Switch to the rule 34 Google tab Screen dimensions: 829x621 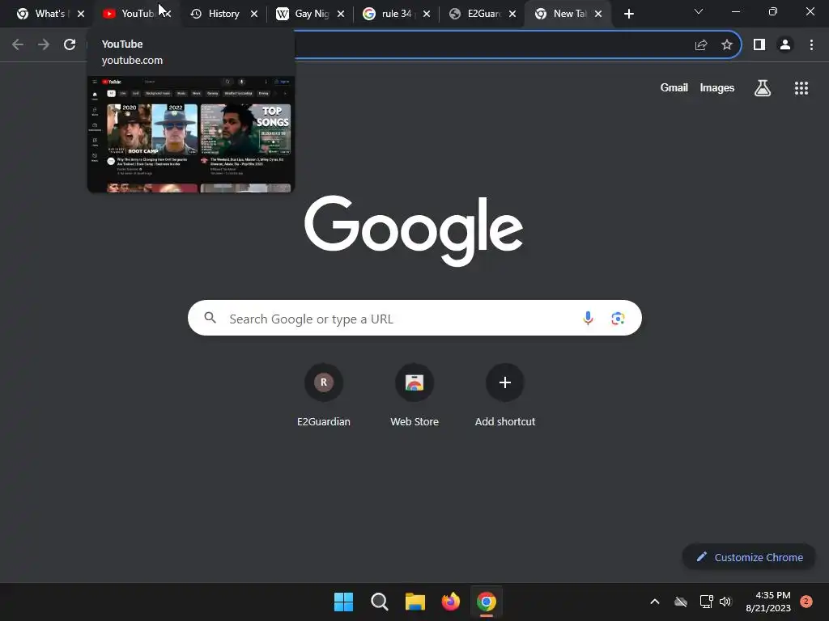388,14
